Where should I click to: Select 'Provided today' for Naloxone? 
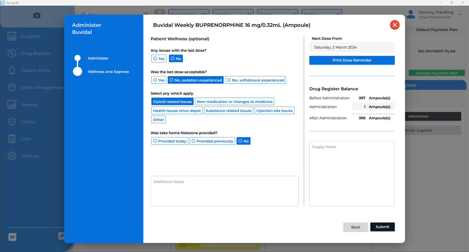tap(170, 141)
